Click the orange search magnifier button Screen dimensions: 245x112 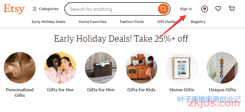[x=163, y=9]
